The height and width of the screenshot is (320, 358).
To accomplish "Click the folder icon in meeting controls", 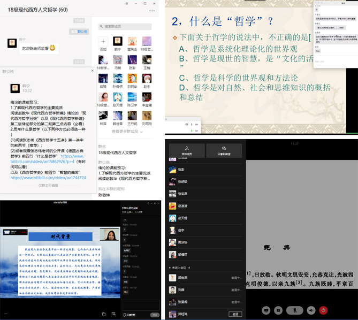I will click(279, 310).
